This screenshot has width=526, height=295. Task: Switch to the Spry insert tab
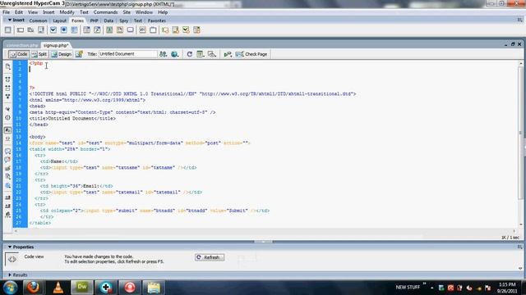click(x=124, y=20)
